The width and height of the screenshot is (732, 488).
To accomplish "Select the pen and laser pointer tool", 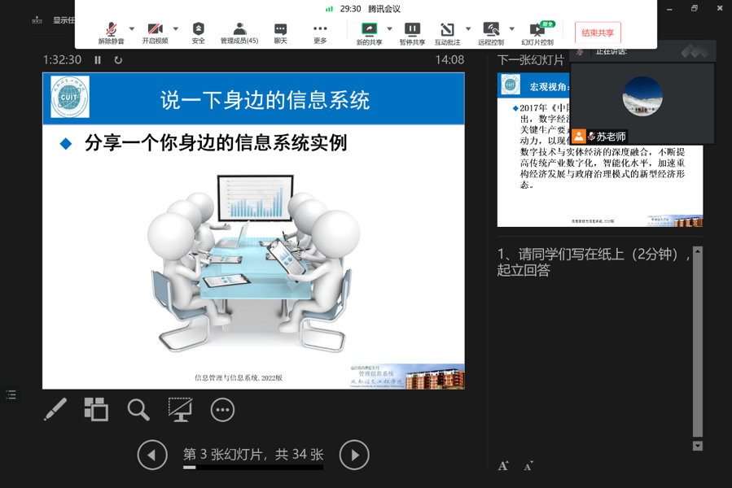I will (x=55, y=409).
